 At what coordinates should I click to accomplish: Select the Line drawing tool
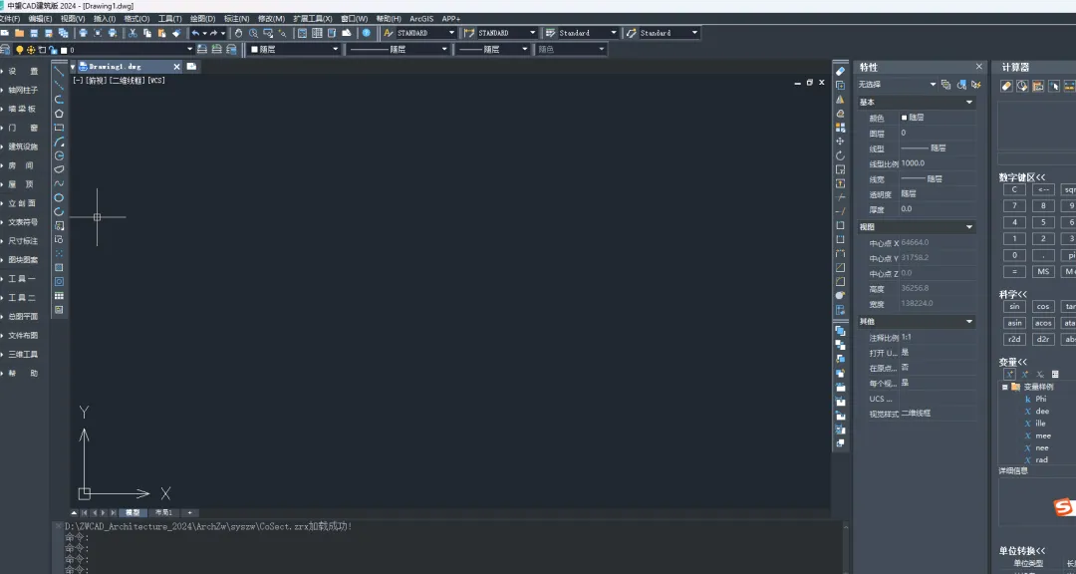coord(59,72)
